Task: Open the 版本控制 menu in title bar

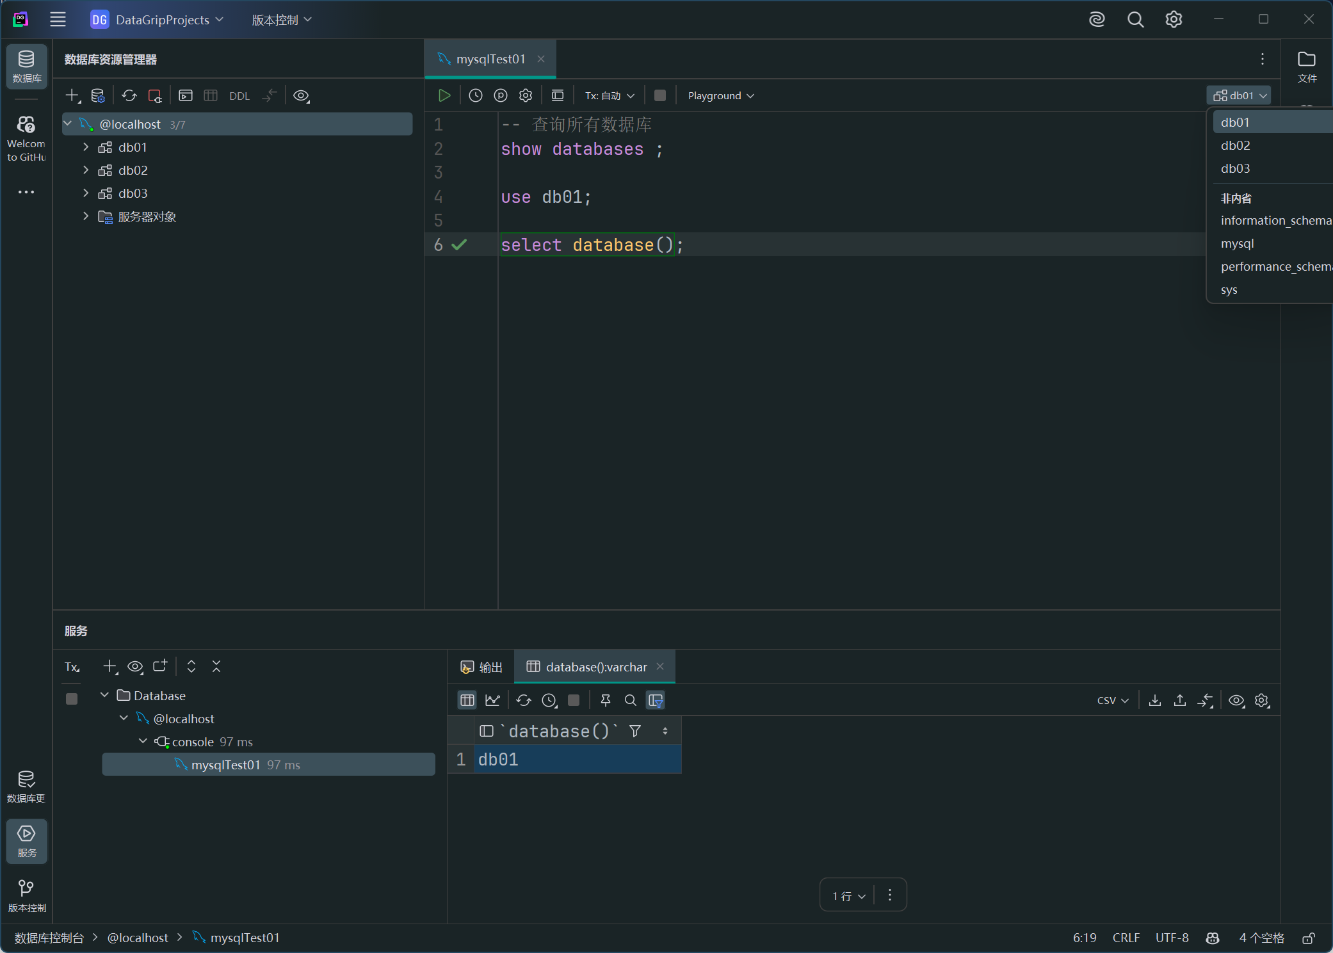Action: (x=281, y=20)
